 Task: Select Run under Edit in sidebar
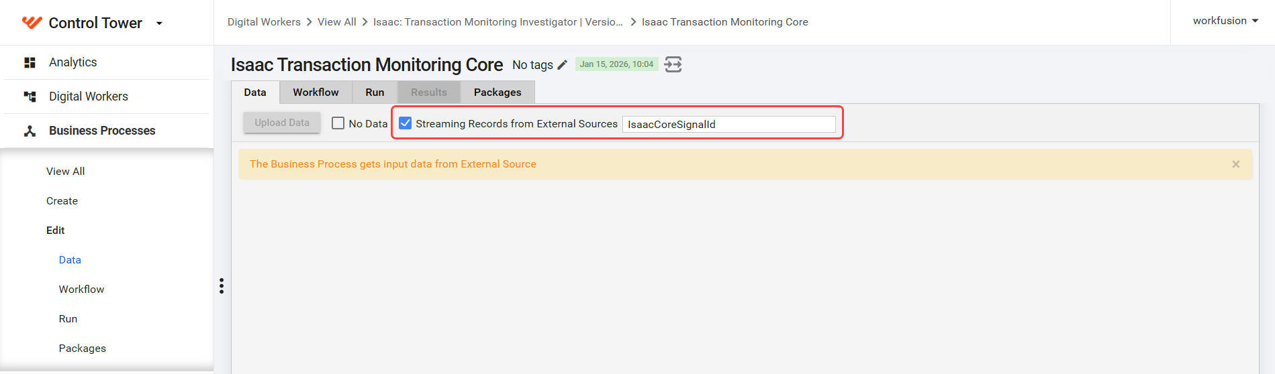[x=68, y=319]
